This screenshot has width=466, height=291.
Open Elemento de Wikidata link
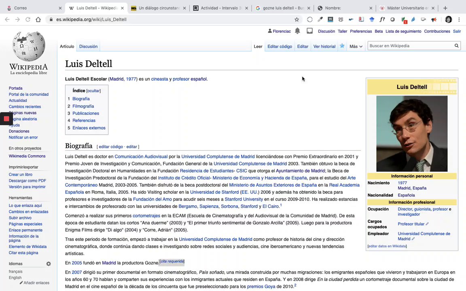28,247
